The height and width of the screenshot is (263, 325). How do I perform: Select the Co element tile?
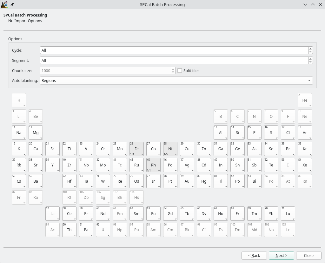pyautogui.click(x=153, y=149)
